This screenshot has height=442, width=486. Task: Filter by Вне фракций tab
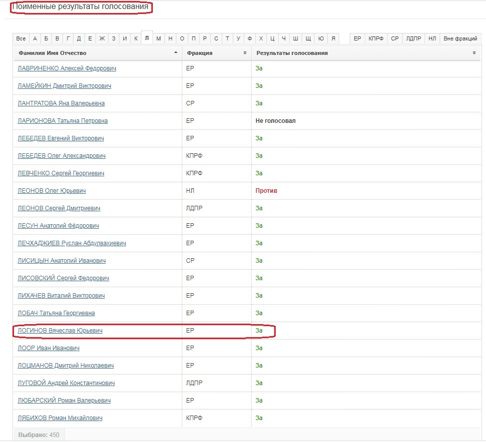coord(460,38)
